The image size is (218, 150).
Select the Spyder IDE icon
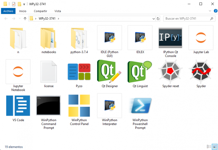point(201,72)
